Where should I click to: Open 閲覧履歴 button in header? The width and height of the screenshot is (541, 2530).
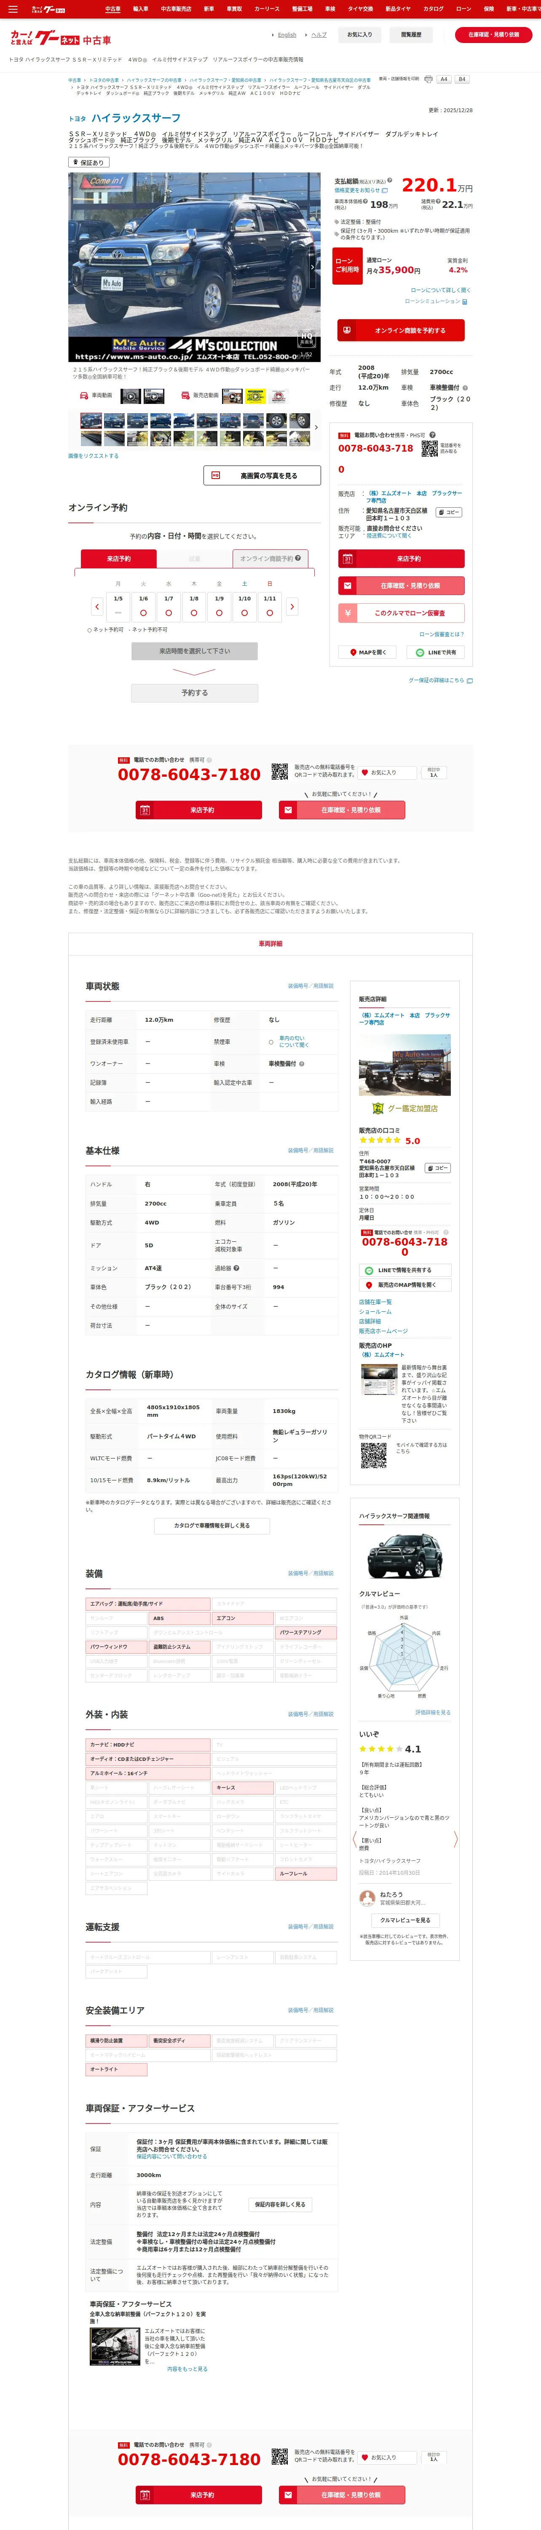(410, 35)
